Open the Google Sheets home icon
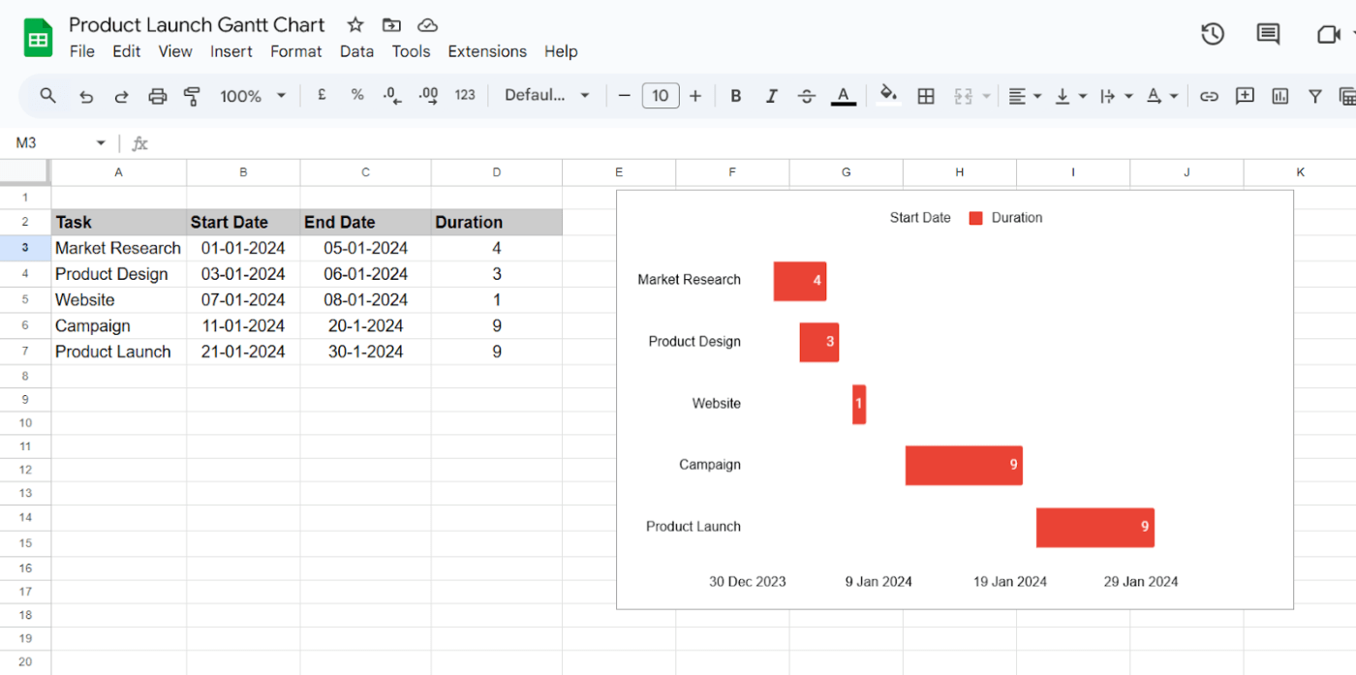The height and width of the screenshot is (675, 1356). tap(38, 39)
